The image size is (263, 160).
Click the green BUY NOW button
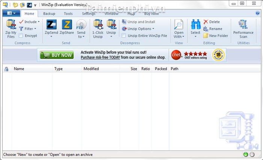[x=57, y=55]
